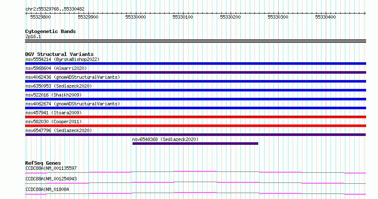Select the blue bar under nsv4062436
This screenshot has width=378, height=199.
click(195, 81)
